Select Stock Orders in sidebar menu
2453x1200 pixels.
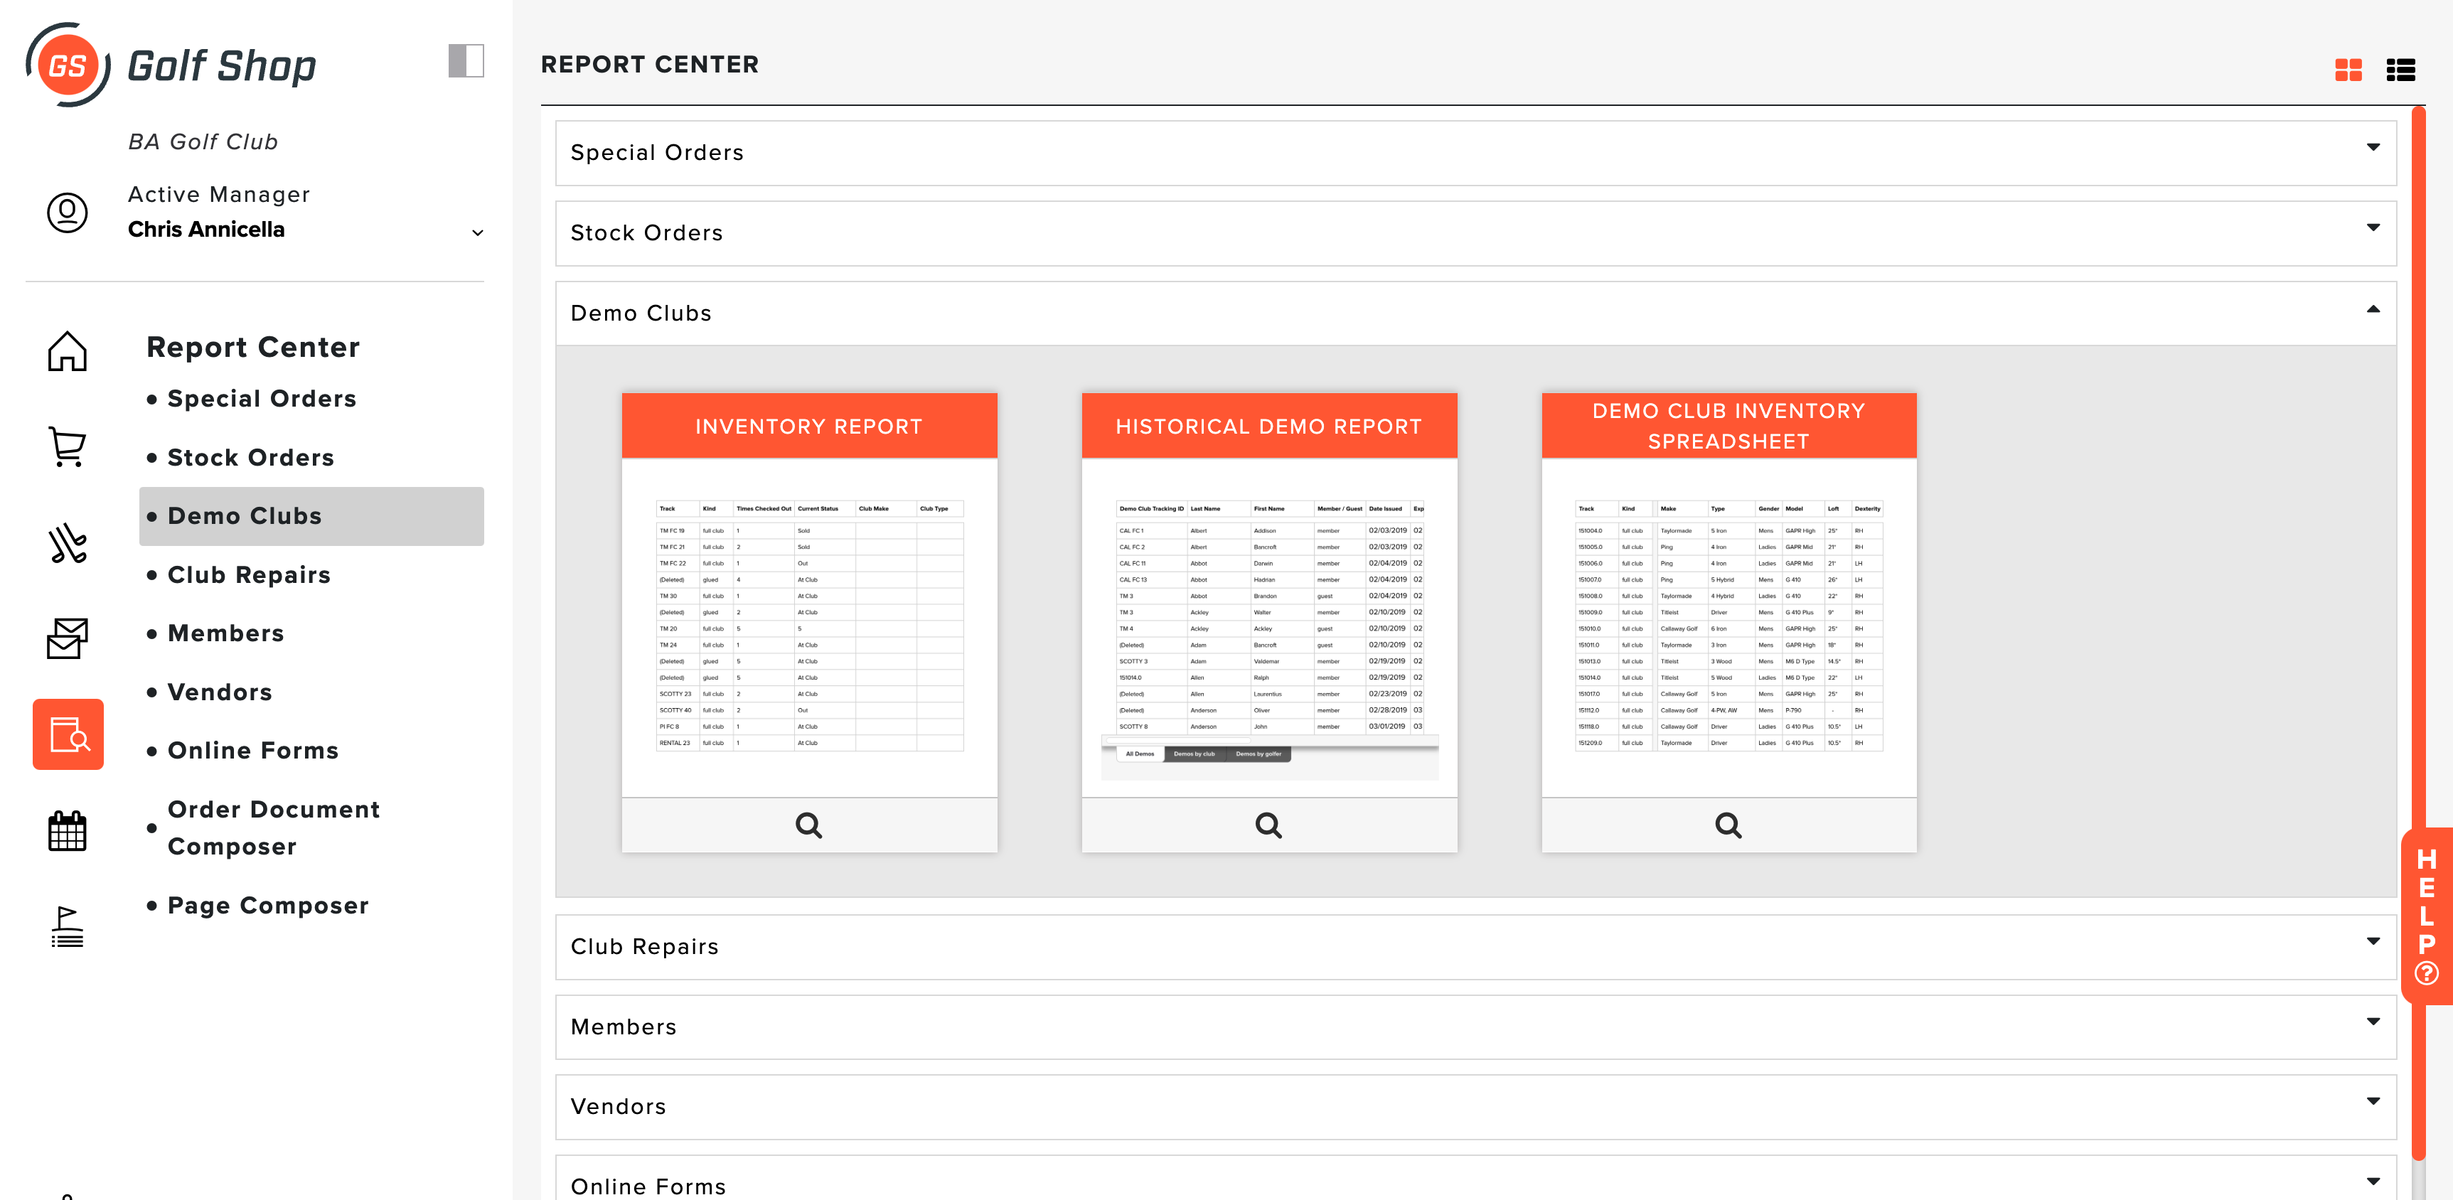tap(252, 457)
